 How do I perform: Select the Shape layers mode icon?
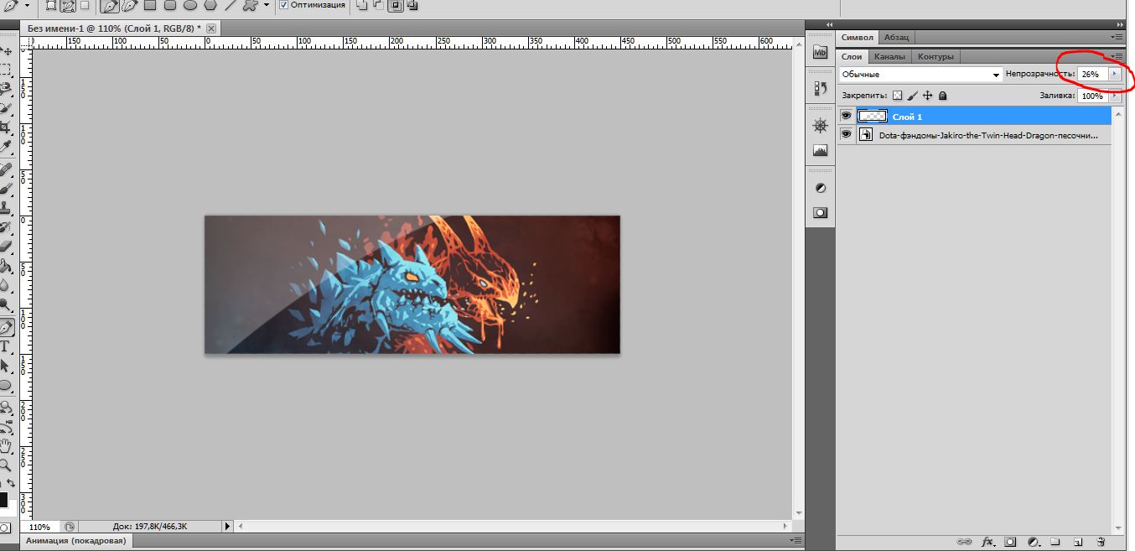(x=50, y=5)
